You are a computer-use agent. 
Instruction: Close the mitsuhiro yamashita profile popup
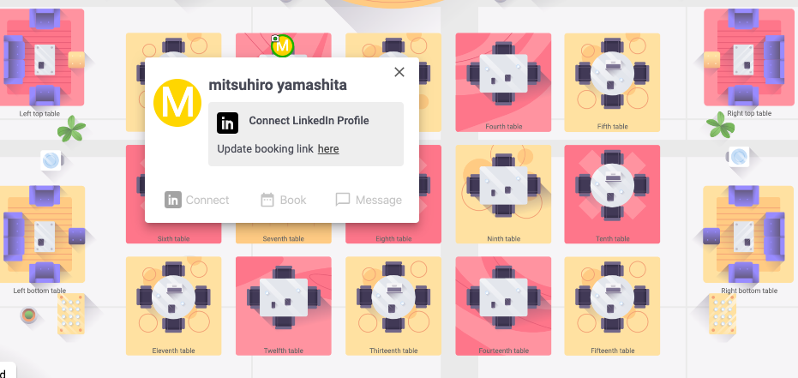[x=399, y=72]
